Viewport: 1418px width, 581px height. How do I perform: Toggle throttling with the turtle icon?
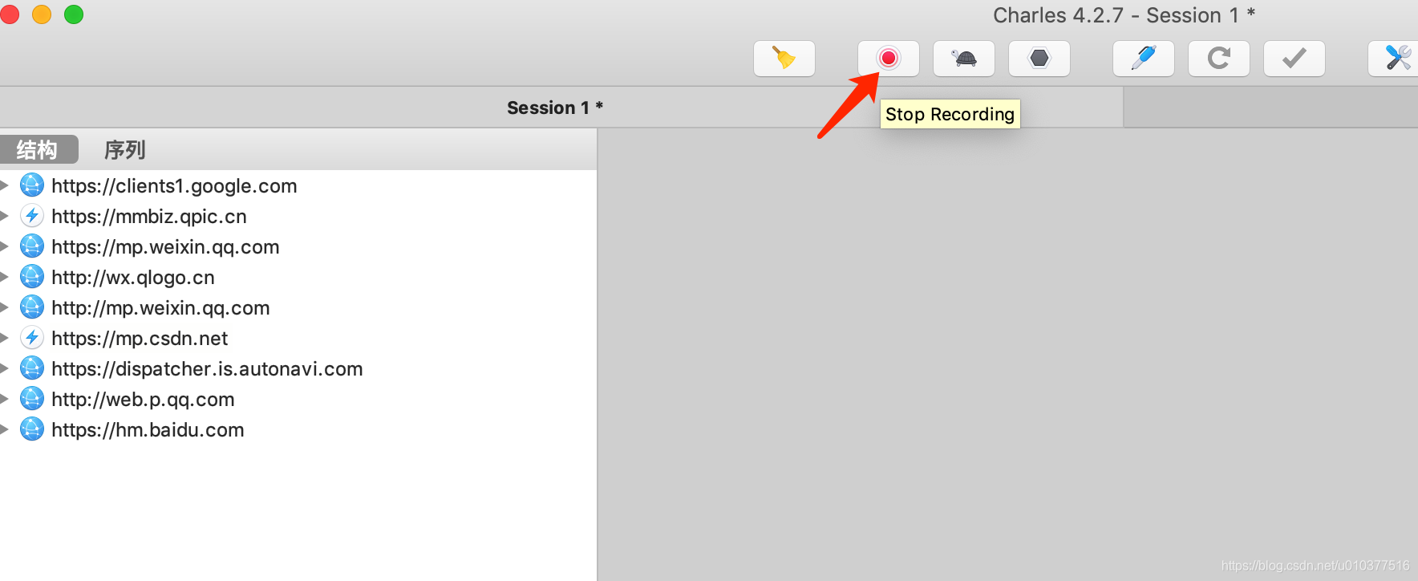pos(963,59)
